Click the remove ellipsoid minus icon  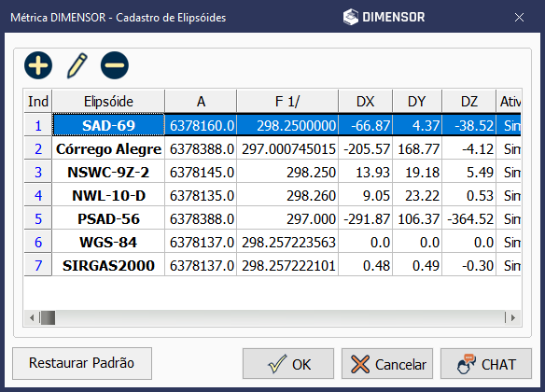[115, 65]
